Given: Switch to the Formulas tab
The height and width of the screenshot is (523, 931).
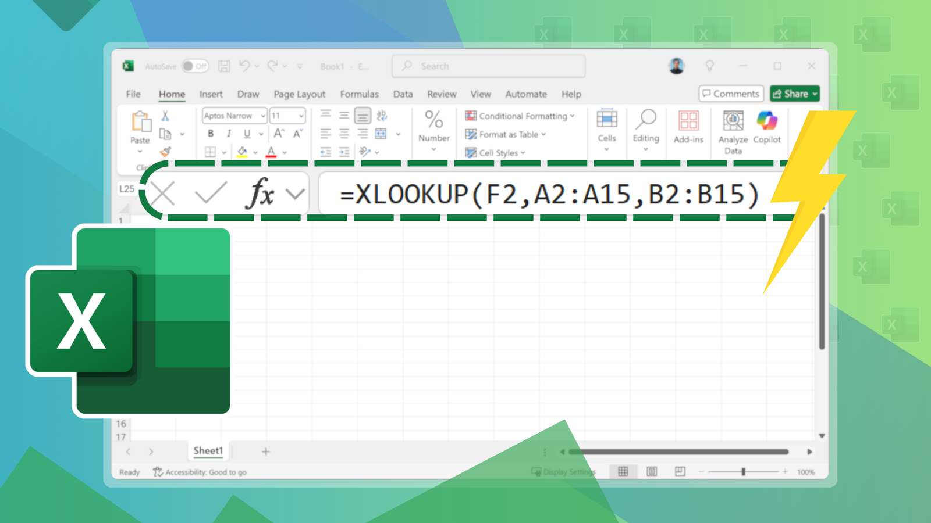Looking at the screenshot, I should point(360,94).
